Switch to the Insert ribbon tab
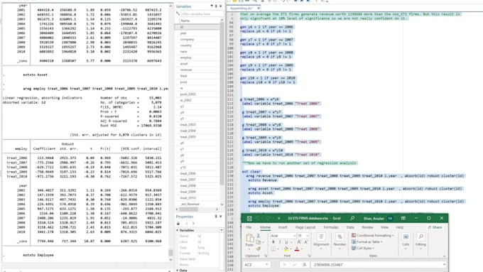483x272 pixels. coord(283,227)
